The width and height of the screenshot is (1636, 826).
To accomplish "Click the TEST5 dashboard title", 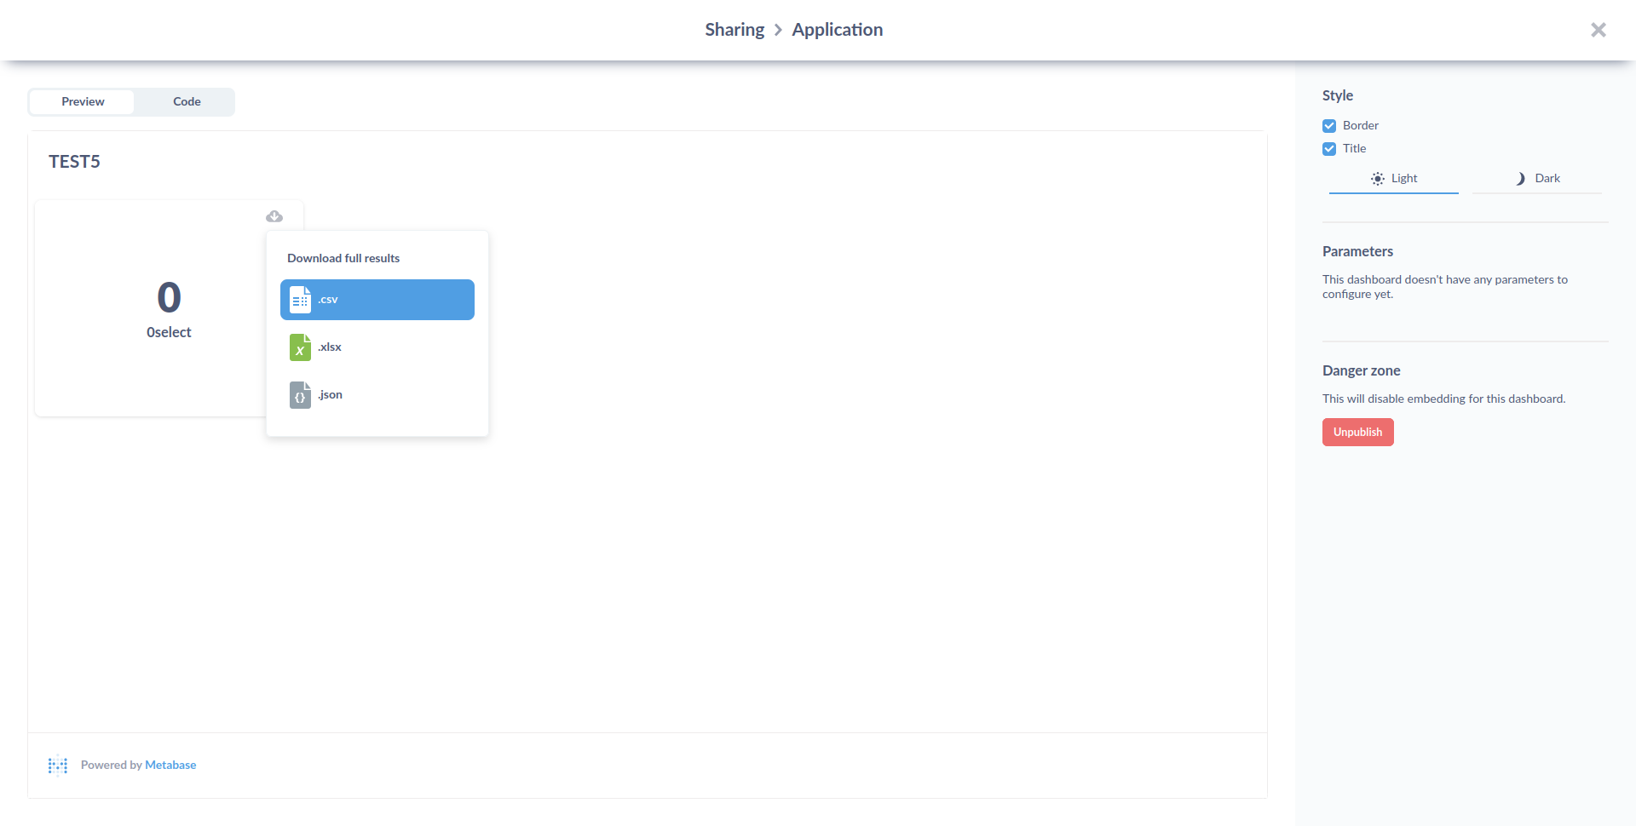I will (74, 161).
